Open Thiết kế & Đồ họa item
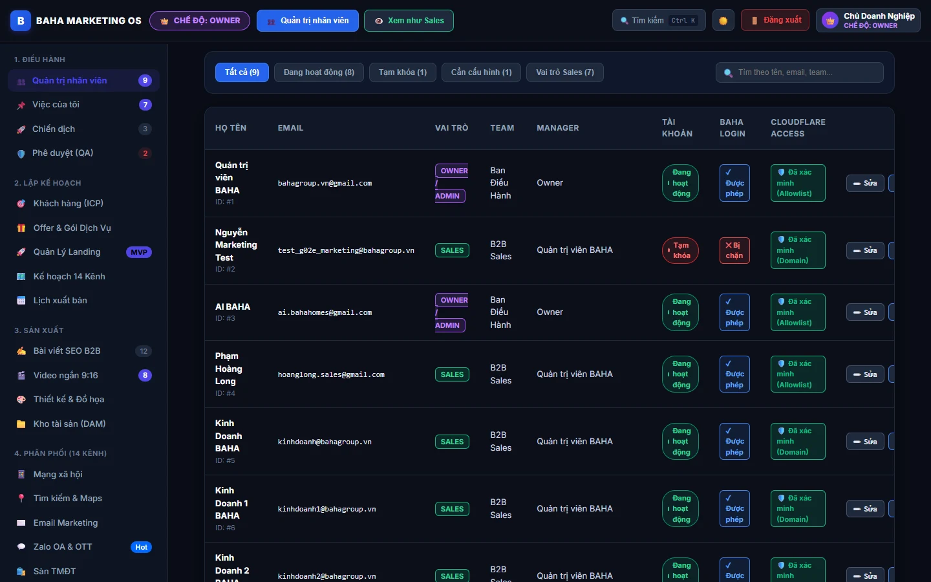 coord(84,400)
